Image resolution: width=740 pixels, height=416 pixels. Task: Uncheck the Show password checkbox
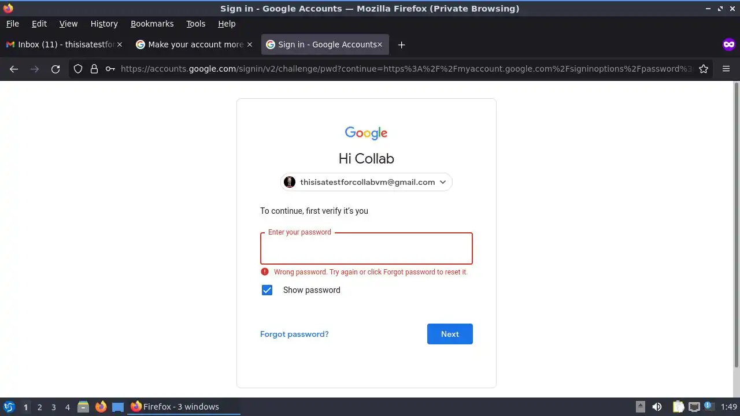[x=267, y=290]
